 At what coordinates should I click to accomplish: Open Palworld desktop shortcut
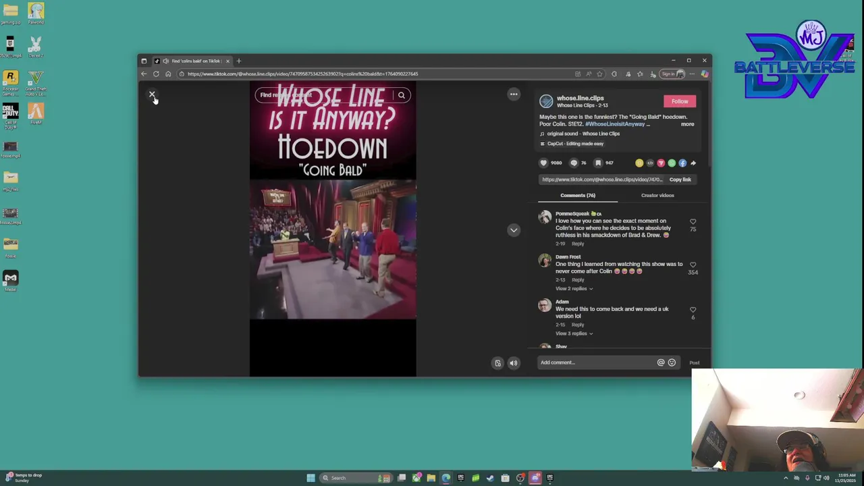pos(36,13)
